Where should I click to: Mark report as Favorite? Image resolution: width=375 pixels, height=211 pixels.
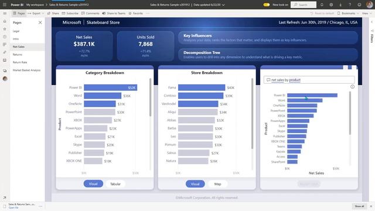135,13
